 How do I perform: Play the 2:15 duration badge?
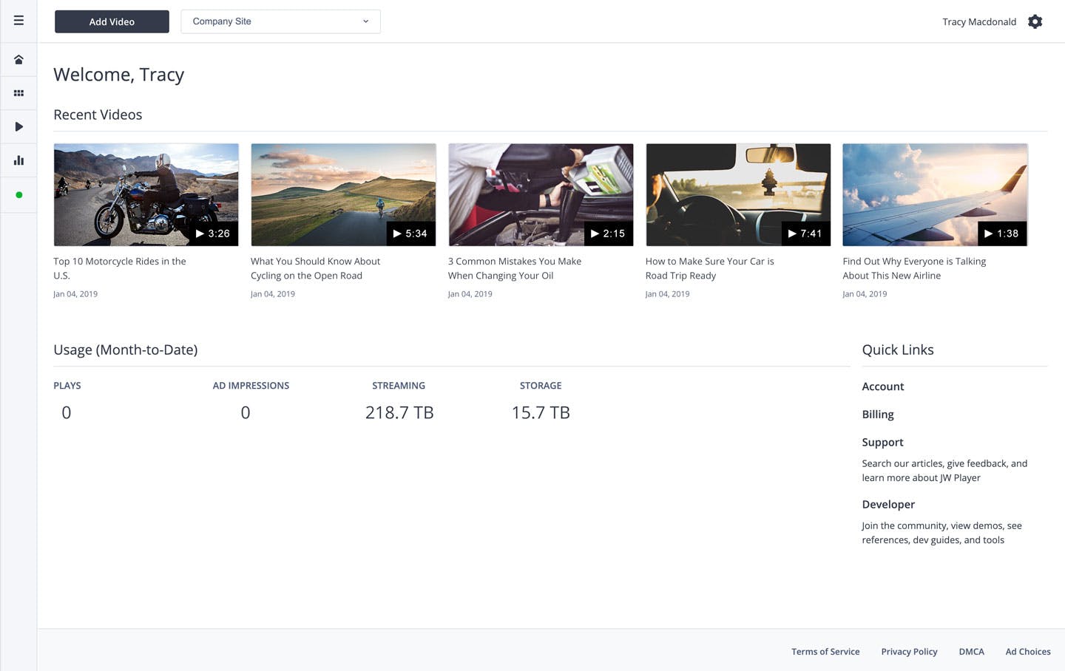point(608,234)
